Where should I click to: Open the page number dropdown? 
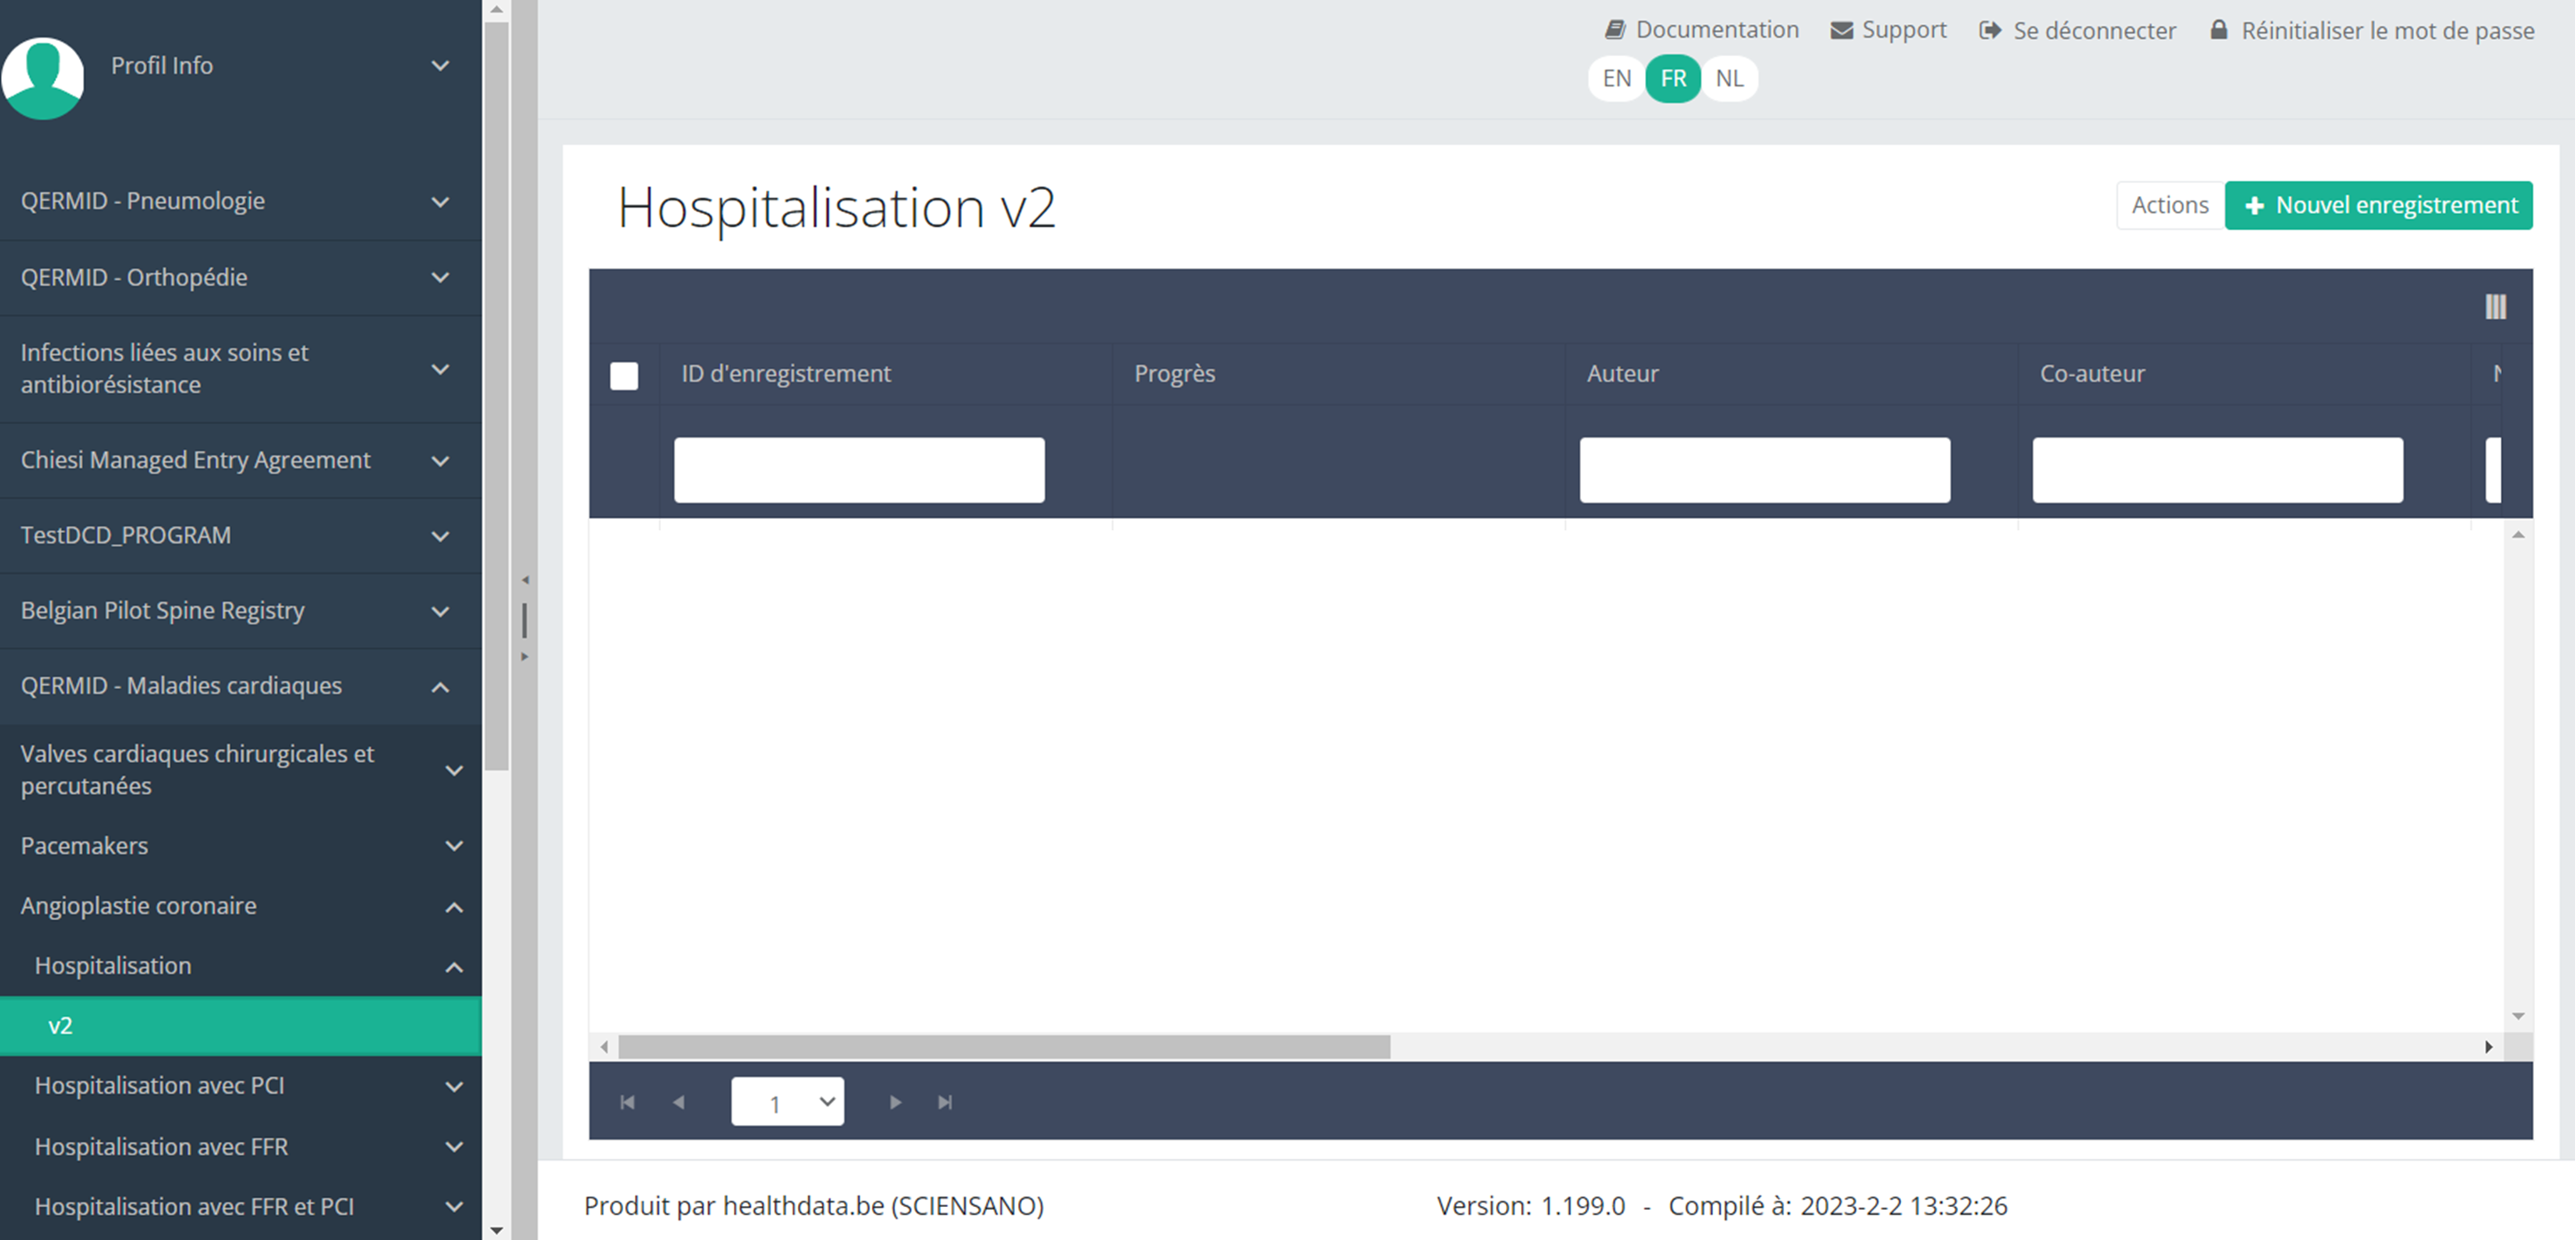coord(787,1102)
